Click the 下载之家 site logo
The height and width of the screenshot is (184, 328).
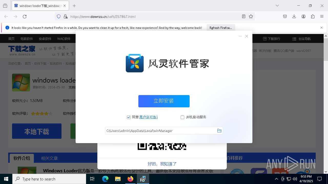coord(22,51)
